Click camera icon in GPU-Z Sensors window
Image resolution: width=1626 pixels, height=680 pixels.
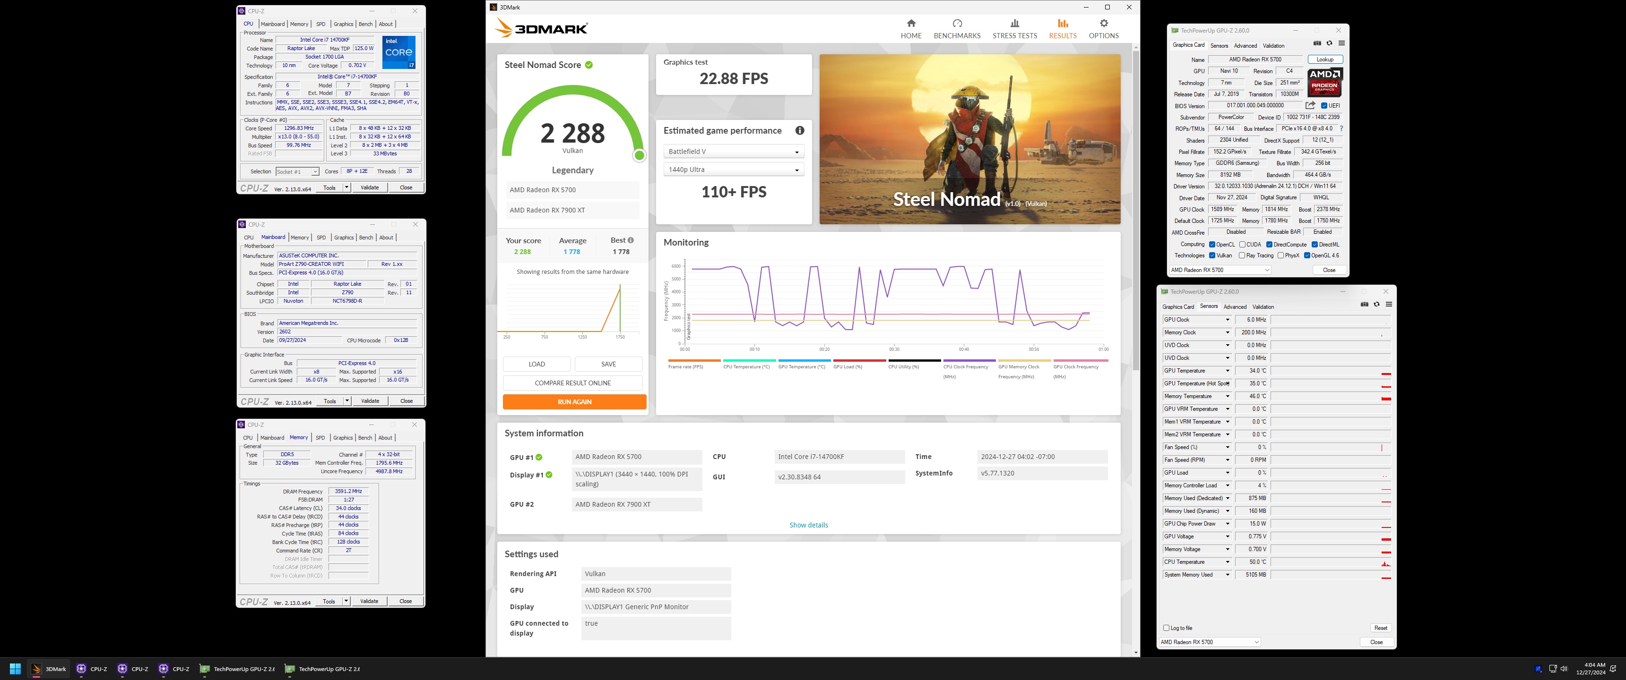click(x=1365, y=305)
